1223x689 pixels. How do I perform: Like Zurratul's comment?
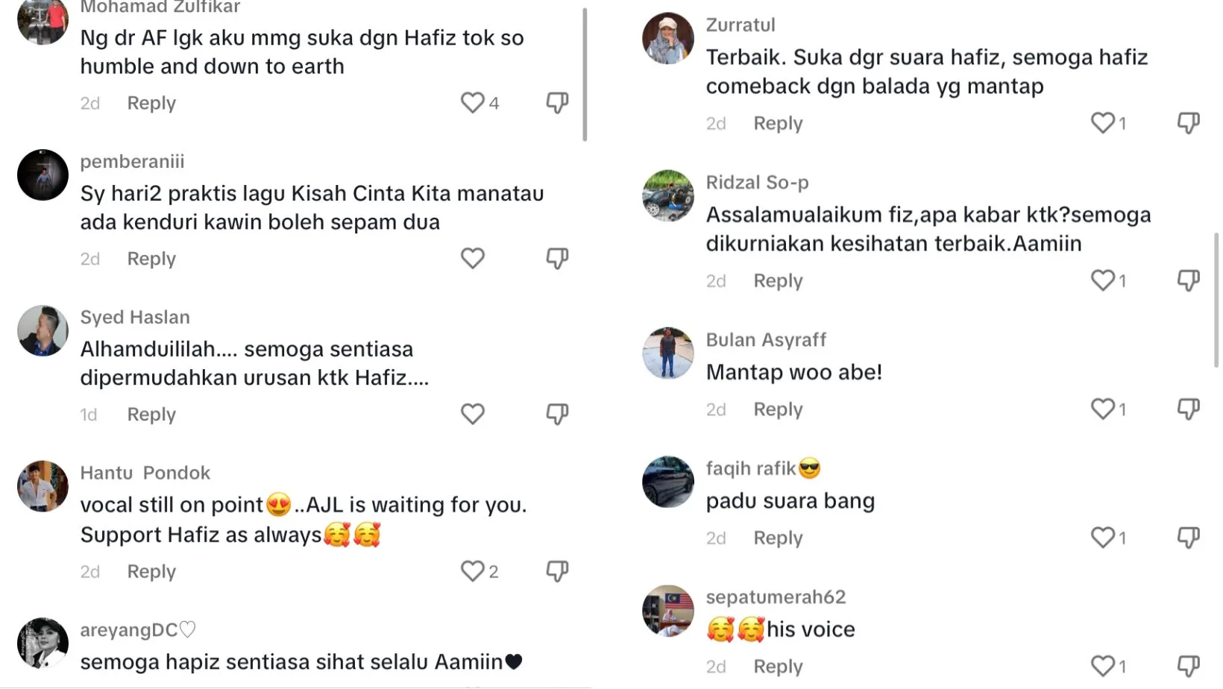click(1102, 122)
